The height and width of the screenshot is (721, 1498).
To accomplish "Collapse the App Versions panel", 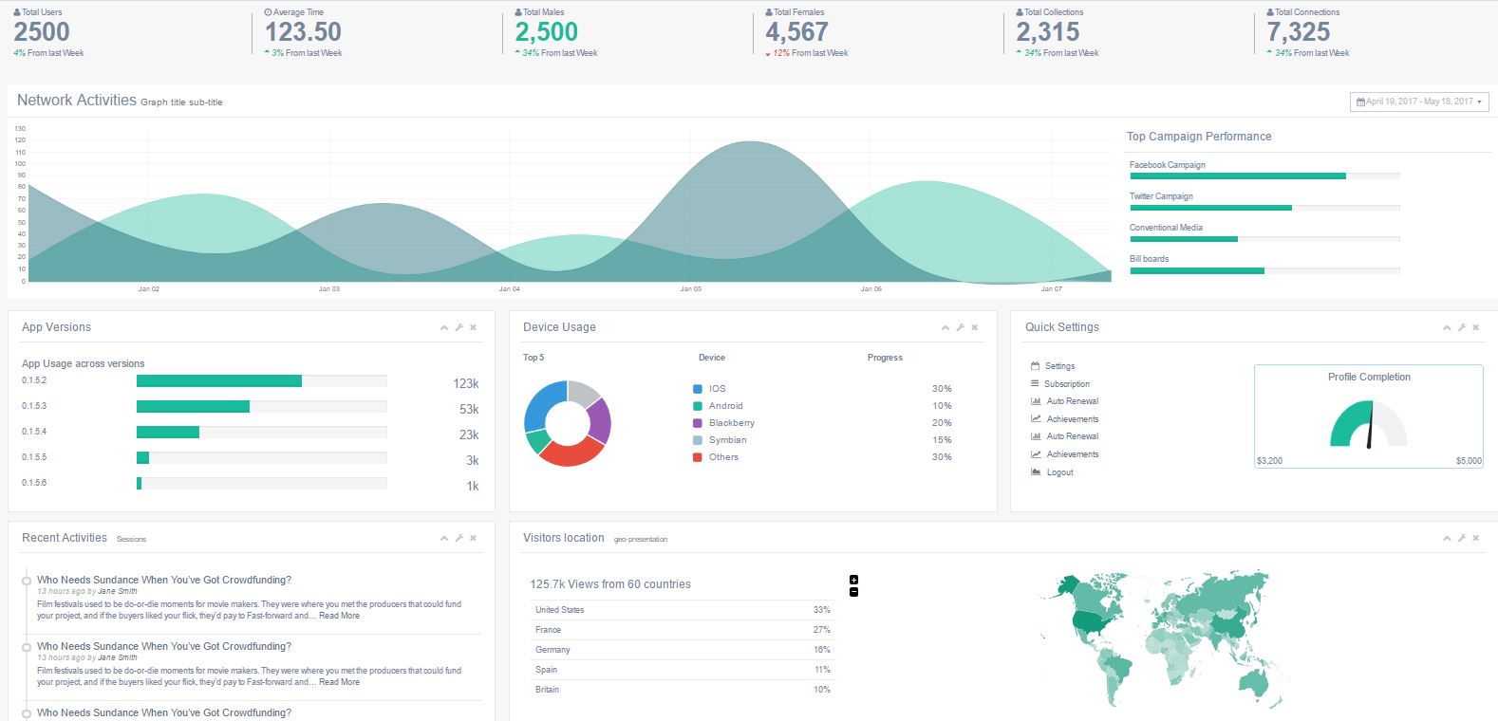I will pos(444,327).
